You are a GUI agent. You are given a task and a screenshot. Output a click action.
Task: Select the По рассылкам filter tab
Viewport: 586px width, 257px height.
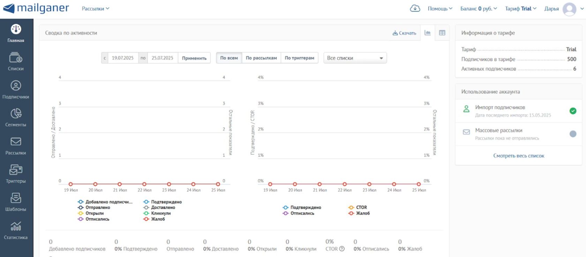pos(261,58)
